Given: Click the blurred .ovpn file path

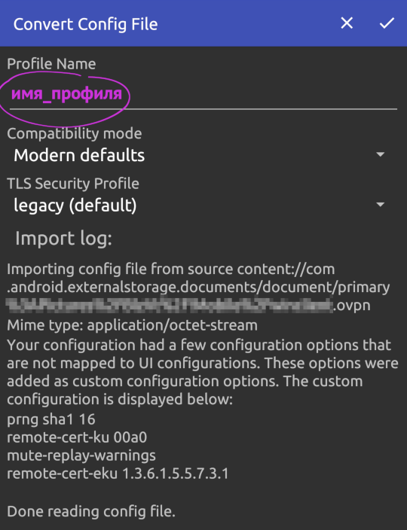Looking at the screenshot, I should tap(188, 305).
